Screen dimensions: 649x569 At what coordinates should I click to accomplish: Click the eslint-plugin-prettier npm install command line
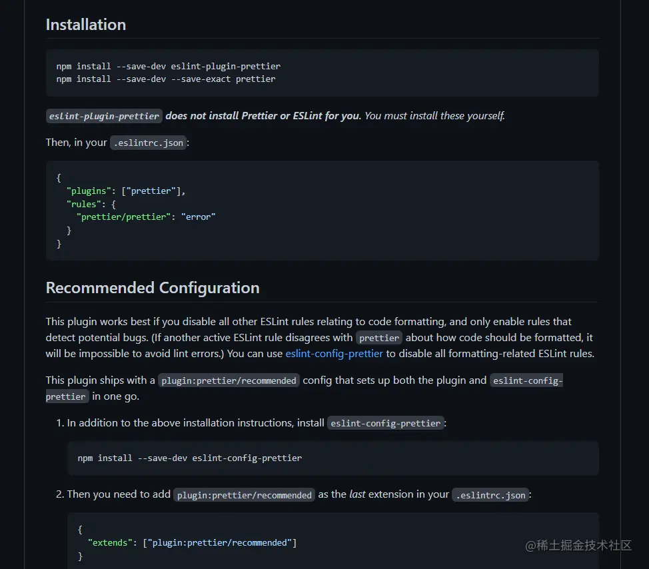point(169,67)
